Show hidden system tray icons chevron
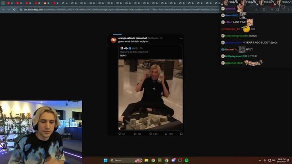The image size is (292, 164). (x=260, y=160)
